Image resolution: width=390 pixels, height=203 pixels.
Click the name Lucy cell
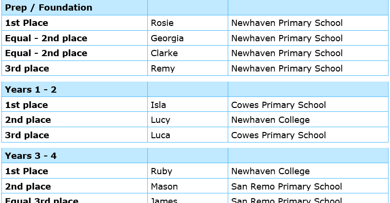[161, 120]
